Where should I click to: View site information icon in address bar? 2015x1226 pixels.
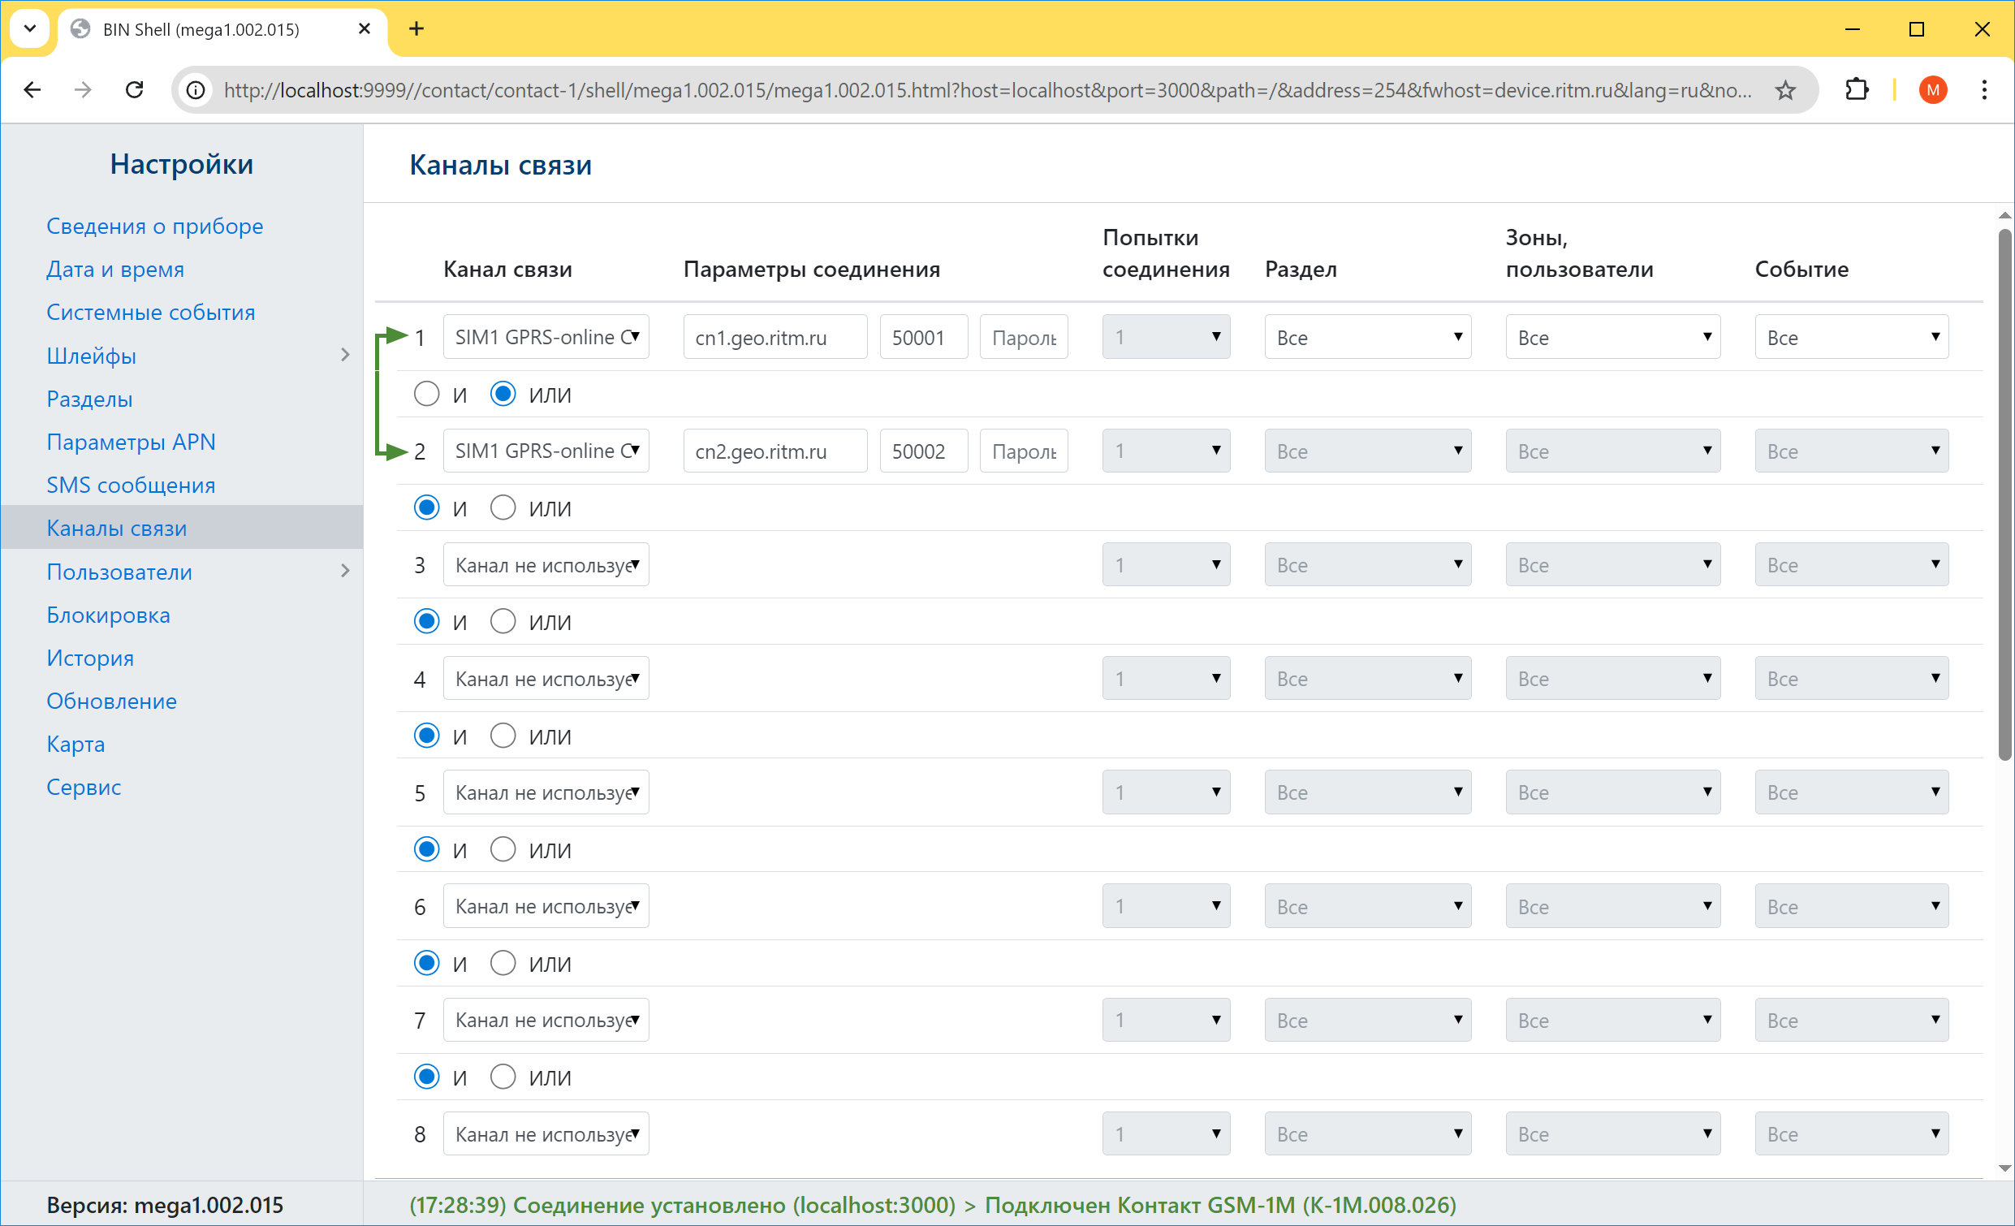[x=196, y=90]
